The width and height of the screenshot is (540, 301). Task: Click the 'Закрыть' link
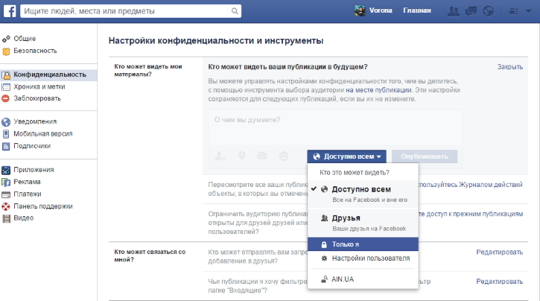coord(509,67)
